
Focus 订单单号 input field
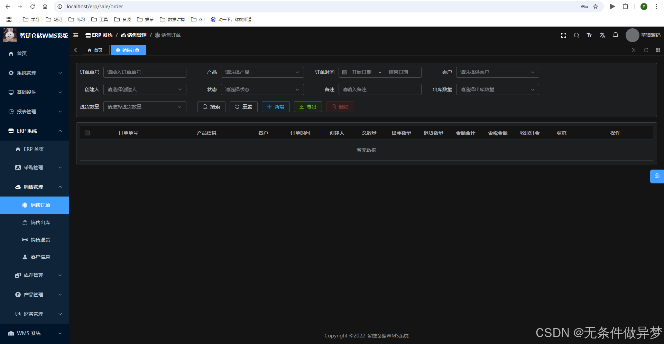145,72
